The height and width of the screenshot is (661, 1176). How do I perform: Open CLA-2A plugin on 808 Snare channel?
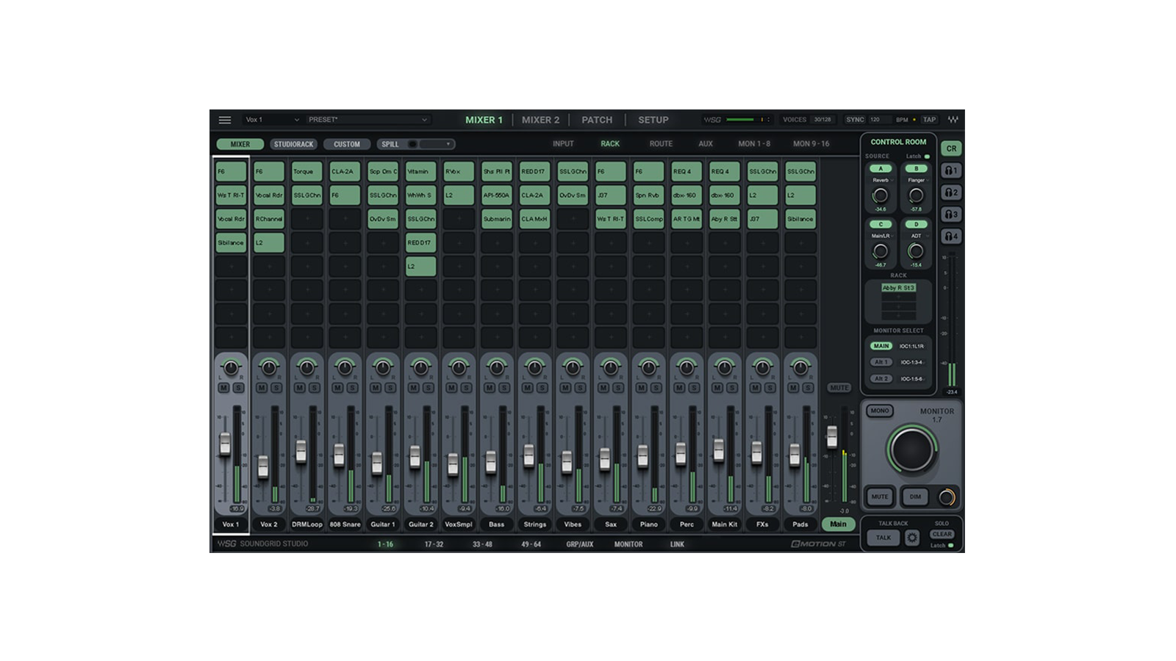pyautogui.click(x=345, y=171)
